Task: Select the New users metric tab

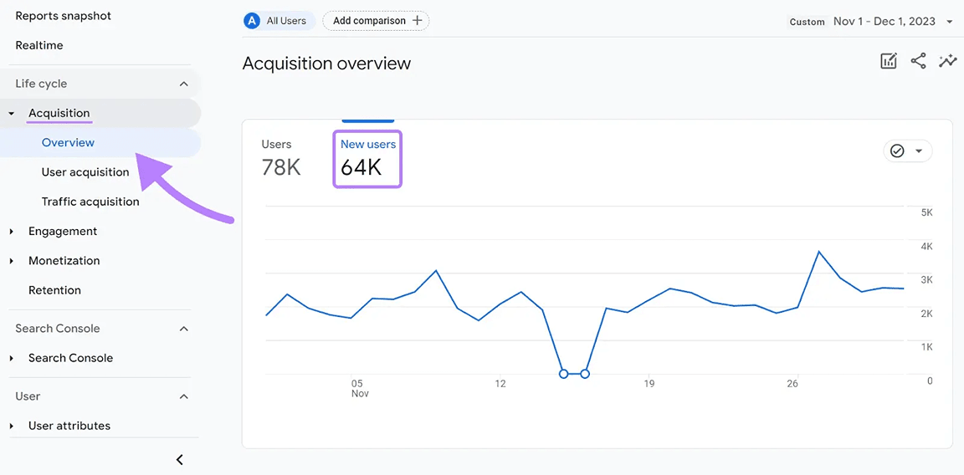Action: click(367, 159)
